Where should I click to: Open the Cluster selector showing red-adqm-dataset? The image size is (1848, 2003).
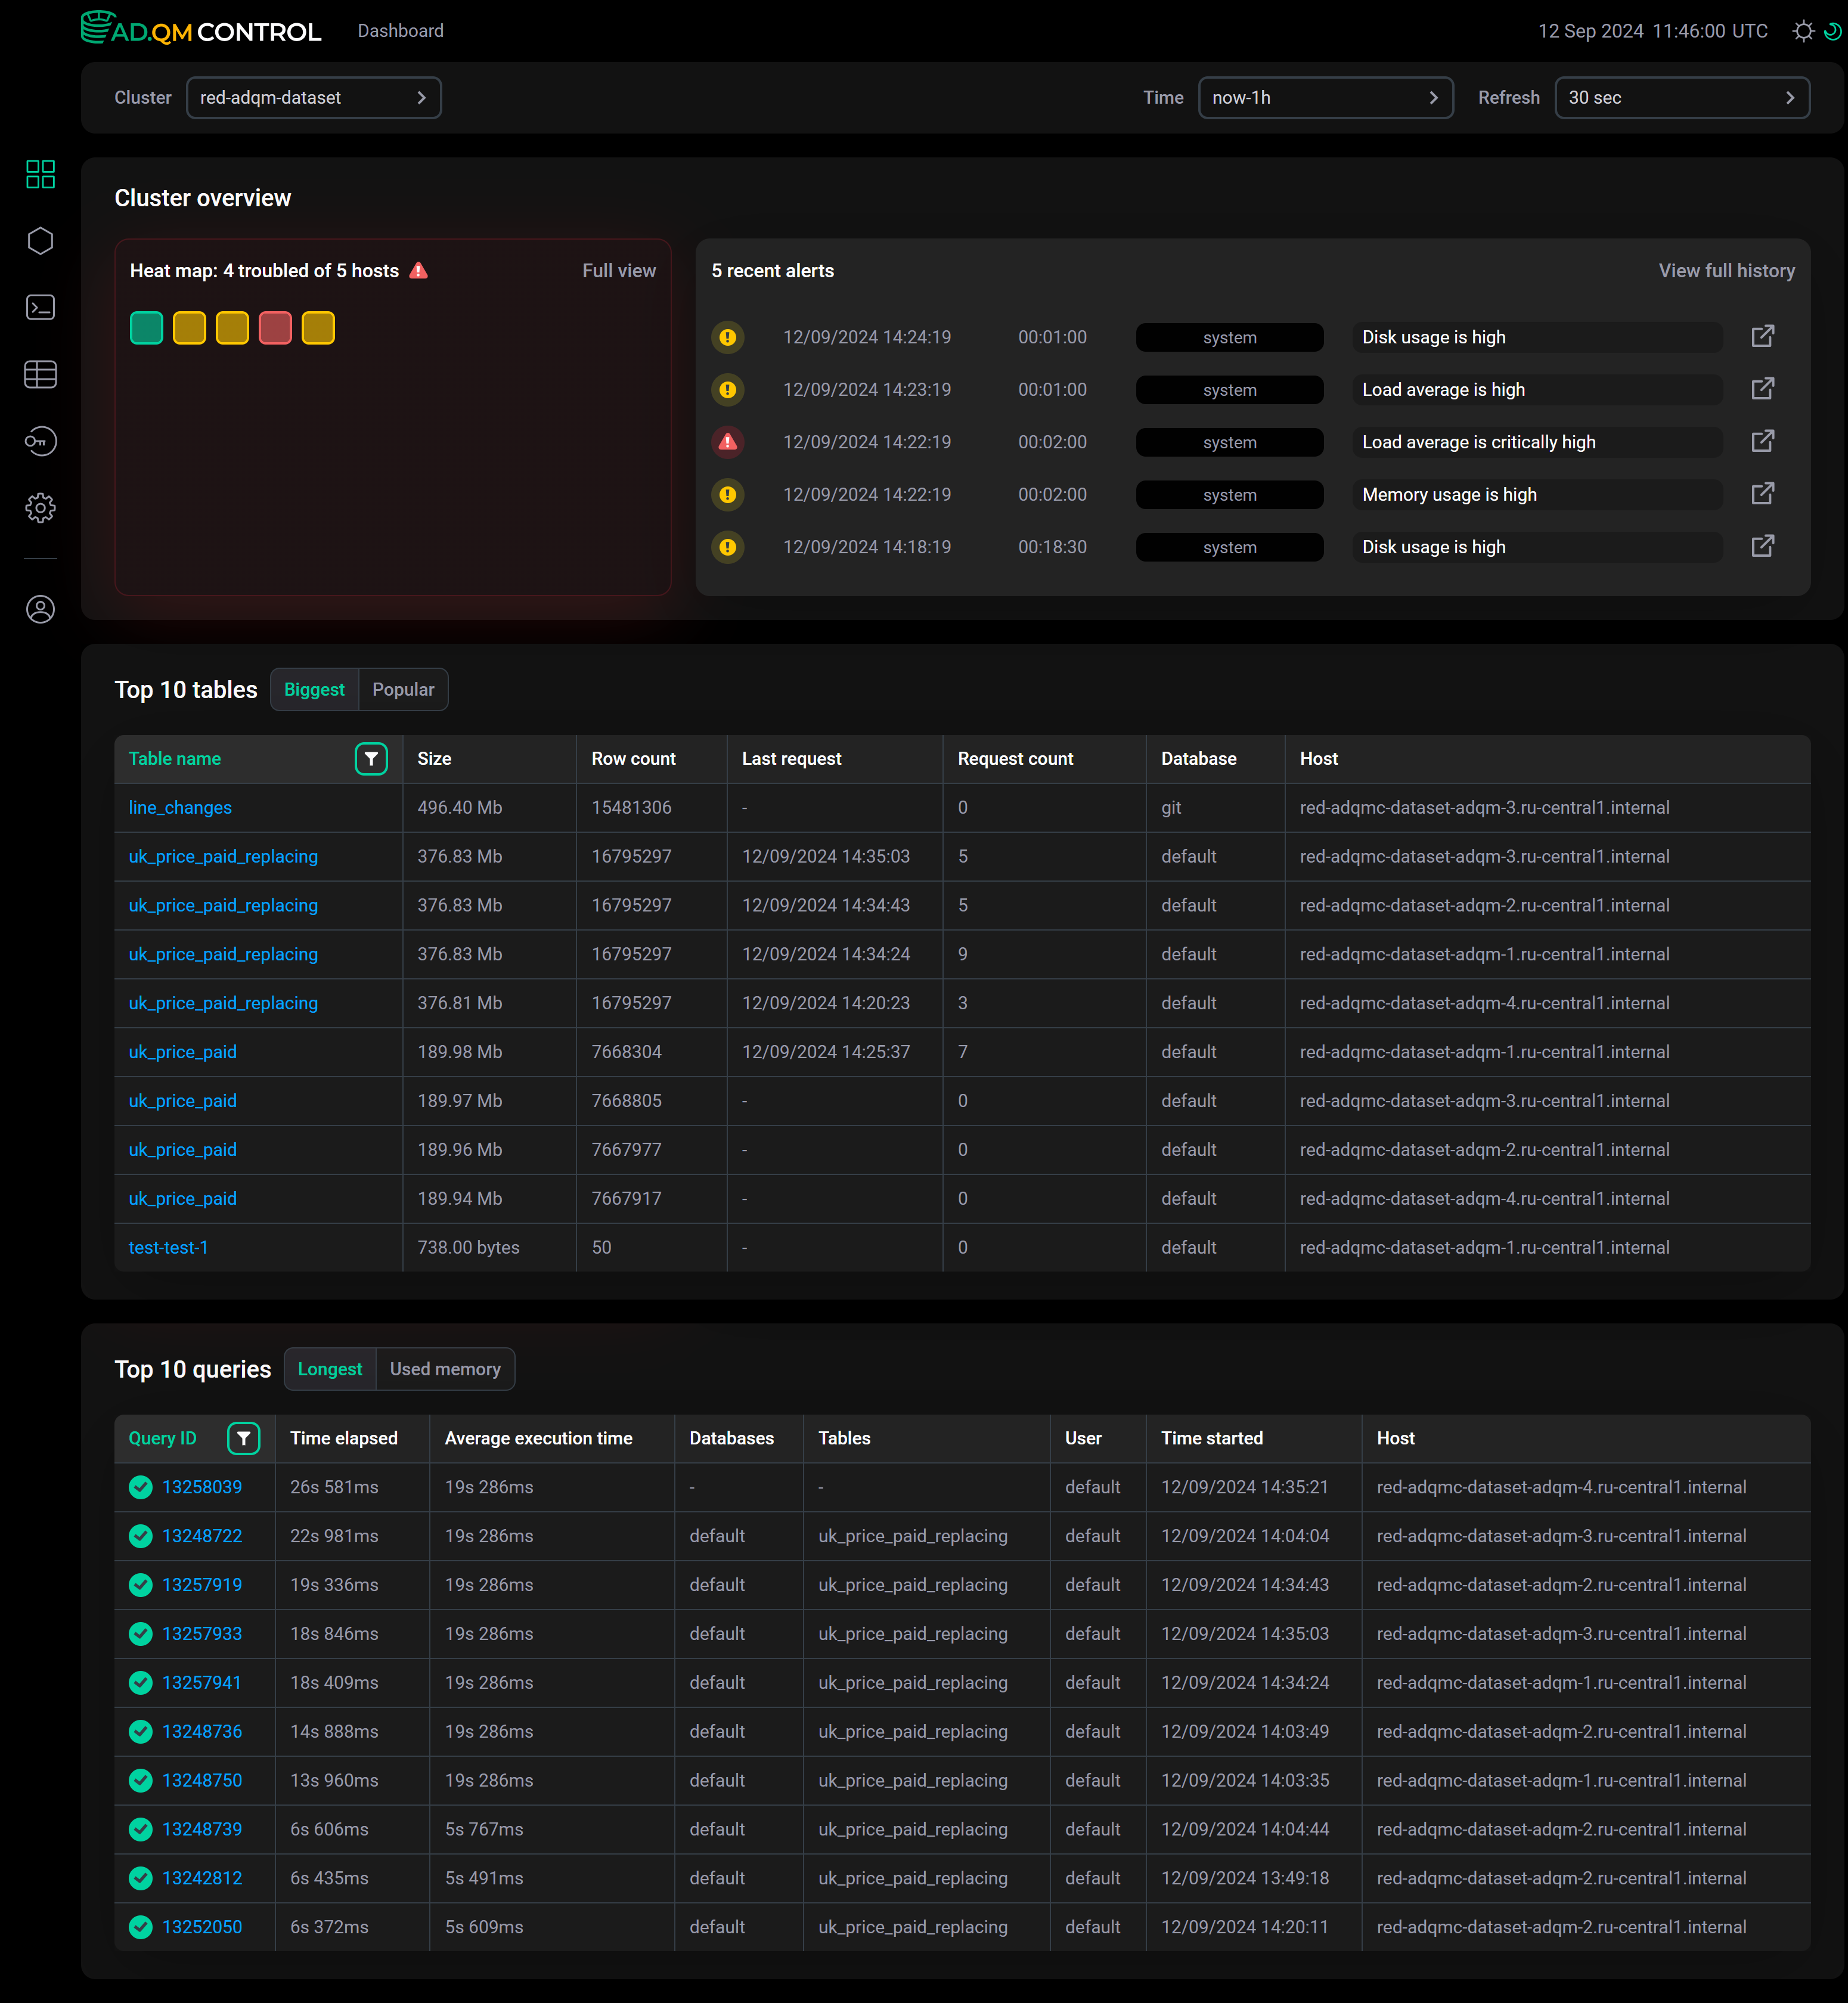coord(313,97)
